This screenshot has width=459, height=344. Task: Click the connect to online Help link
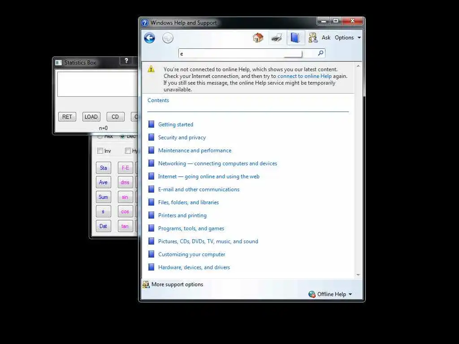[x=304, y=76]
